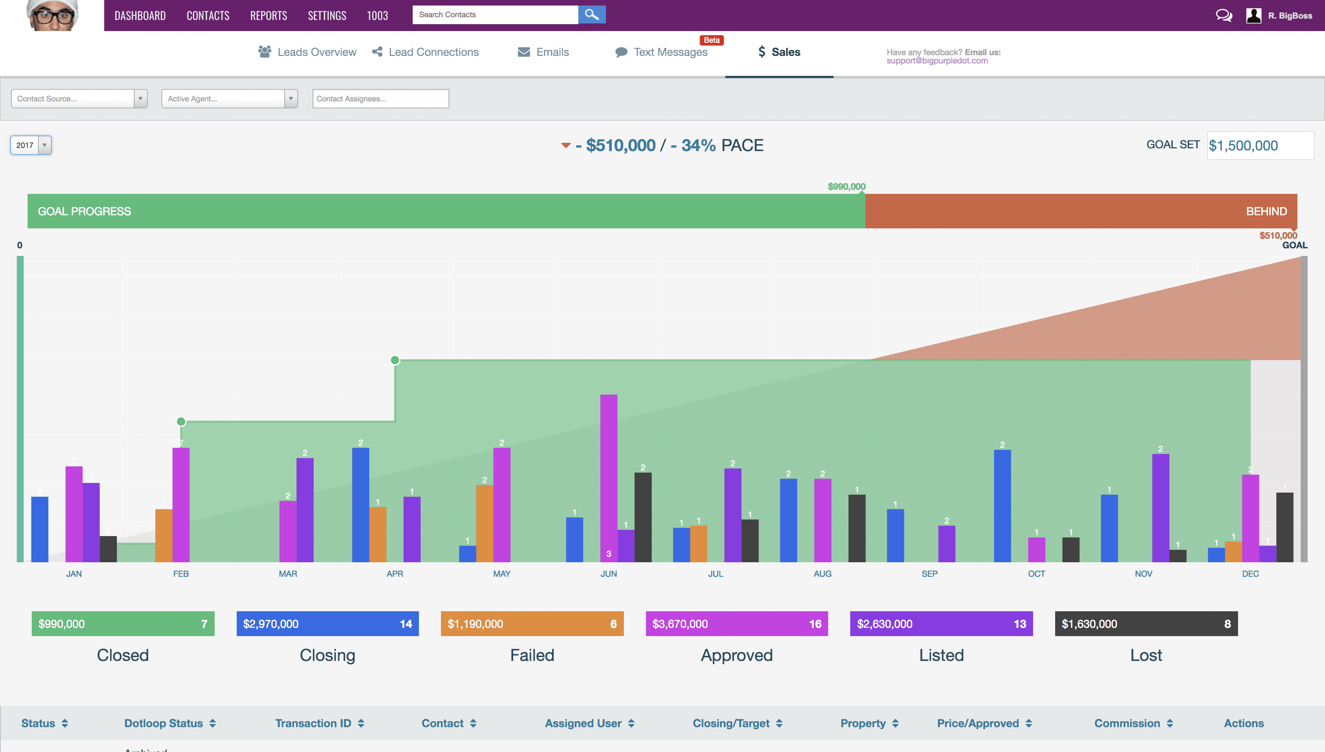Toggle the Closed status legend filter
Viewport: 1325px width, 752px height.
tap(123, 624)
